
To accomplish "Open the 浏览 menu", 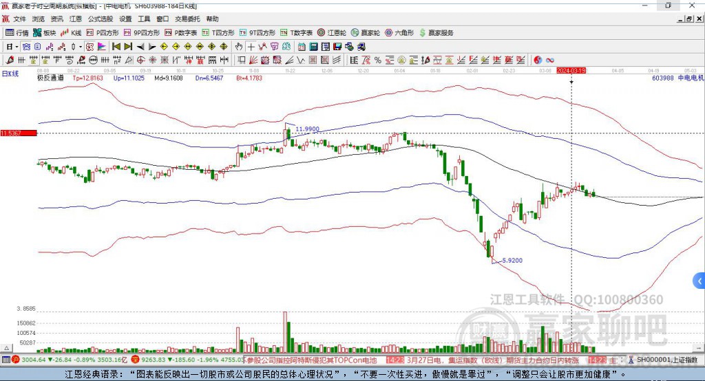I will pyautogui.click(x=39, y=19).
